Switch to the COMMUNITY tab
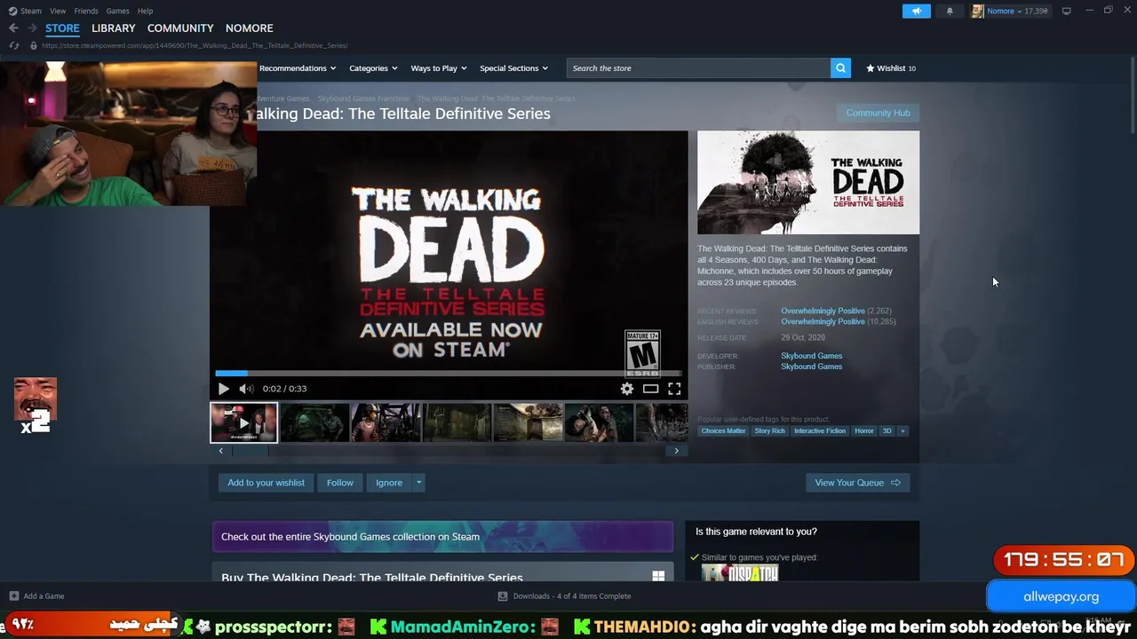 (x=180, y=28)
